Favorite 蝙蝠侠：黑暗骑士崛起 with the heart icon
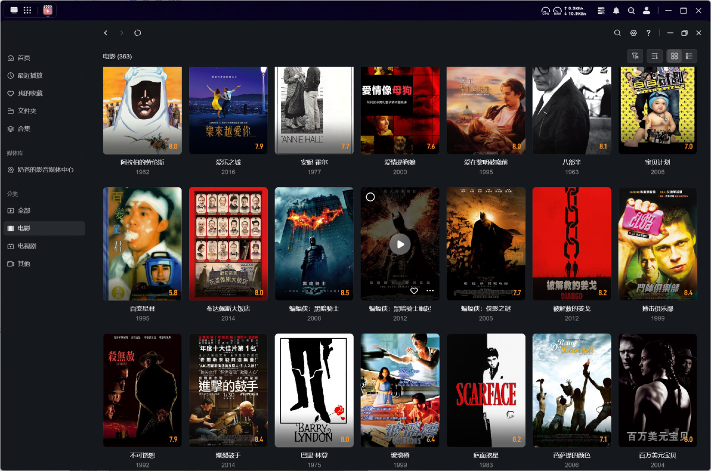 [414, 290]
